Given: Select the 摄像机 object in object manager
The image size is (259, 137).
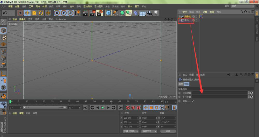Looking at the screenshot, I should pos(188,17).
